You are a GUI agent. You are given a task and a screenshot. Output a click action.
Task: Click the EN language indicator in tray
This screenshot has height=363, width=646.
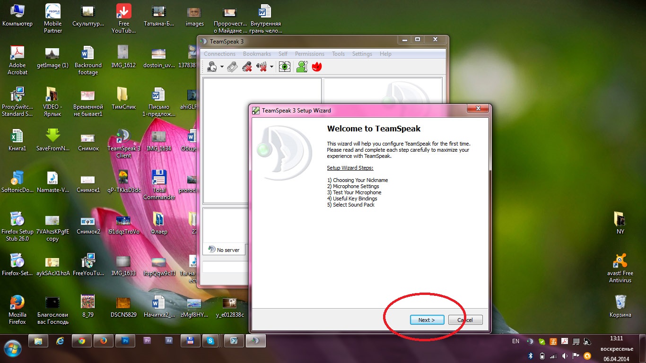pos(515,341)
